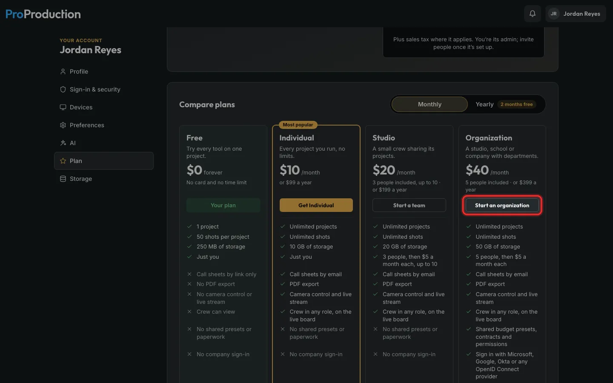Click the $0 forever price
613x383 pixels.
[x=204, y=170]
